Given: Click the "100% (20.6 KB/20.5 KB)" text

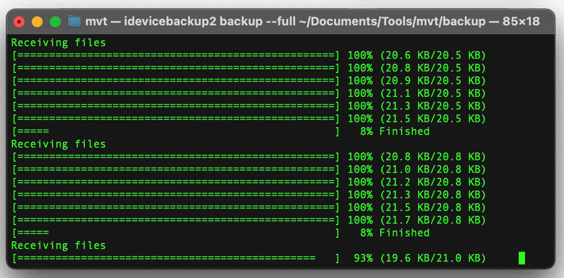Looking at the screenshot, I should click(x=417, y=55).
